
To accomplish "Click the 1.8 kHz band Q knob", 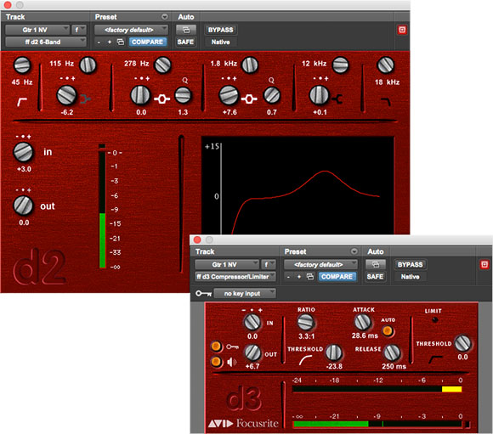I will [x=272, y=95].
